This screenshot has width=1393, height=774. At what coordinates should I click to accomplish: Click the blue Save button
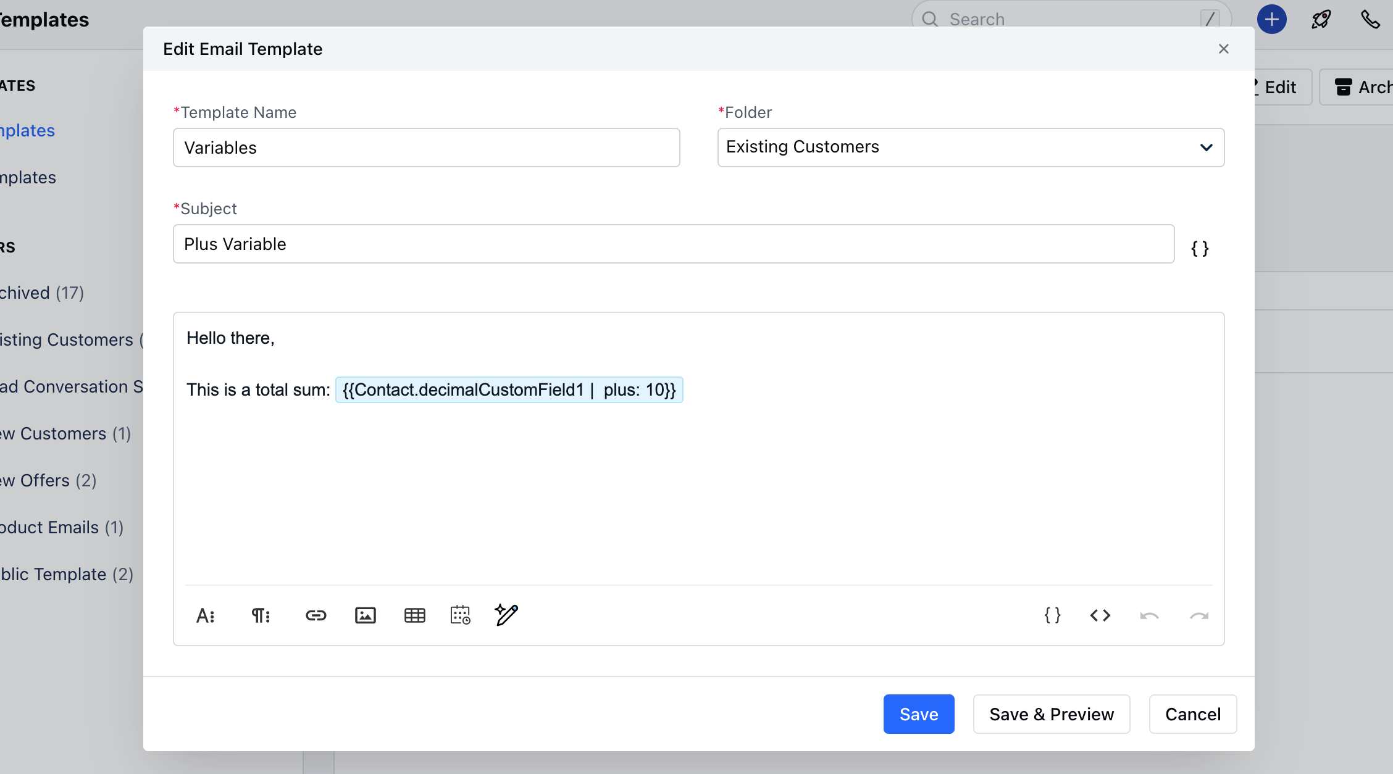click(x=918, y=714)
